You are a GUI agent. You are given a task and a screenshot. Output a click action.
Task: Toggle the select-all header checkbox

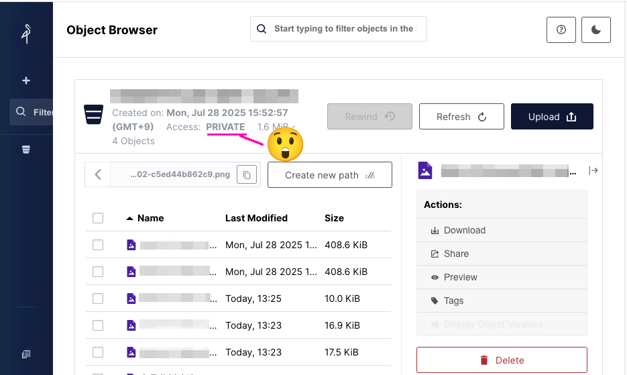(98, 218)
